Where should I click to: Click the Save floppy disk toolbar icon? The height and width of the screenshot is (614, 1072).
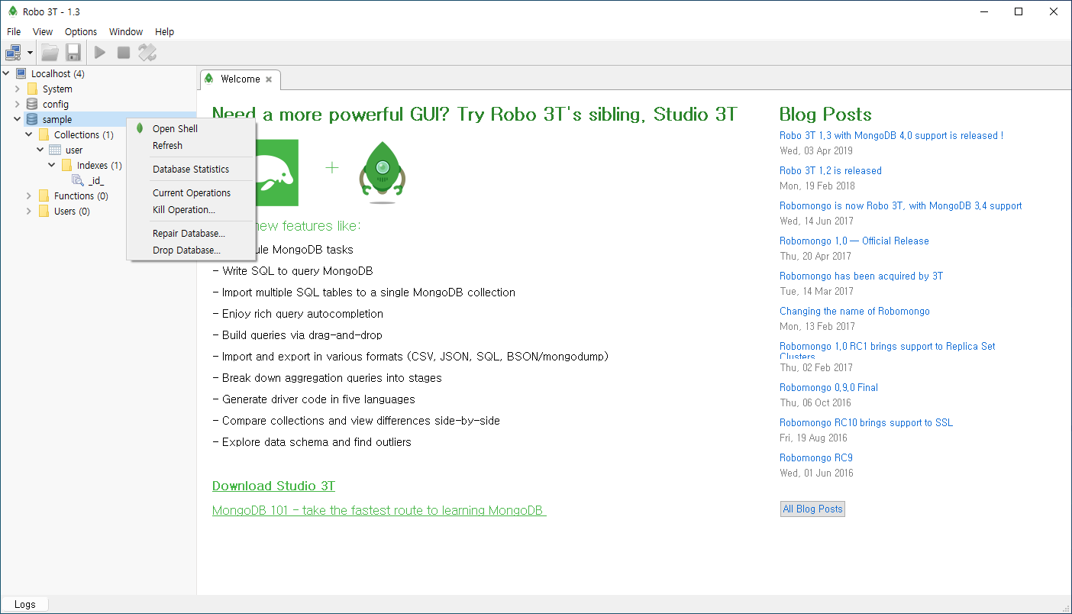[73, 53]
